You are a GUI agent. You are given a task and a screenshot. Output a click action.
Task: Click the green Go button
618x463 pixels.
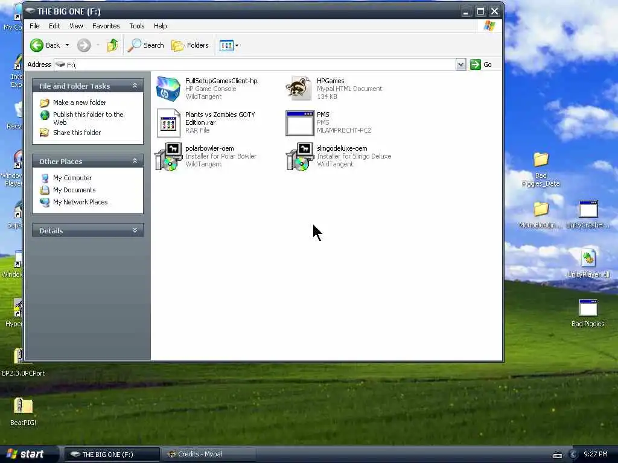(481, 65)
